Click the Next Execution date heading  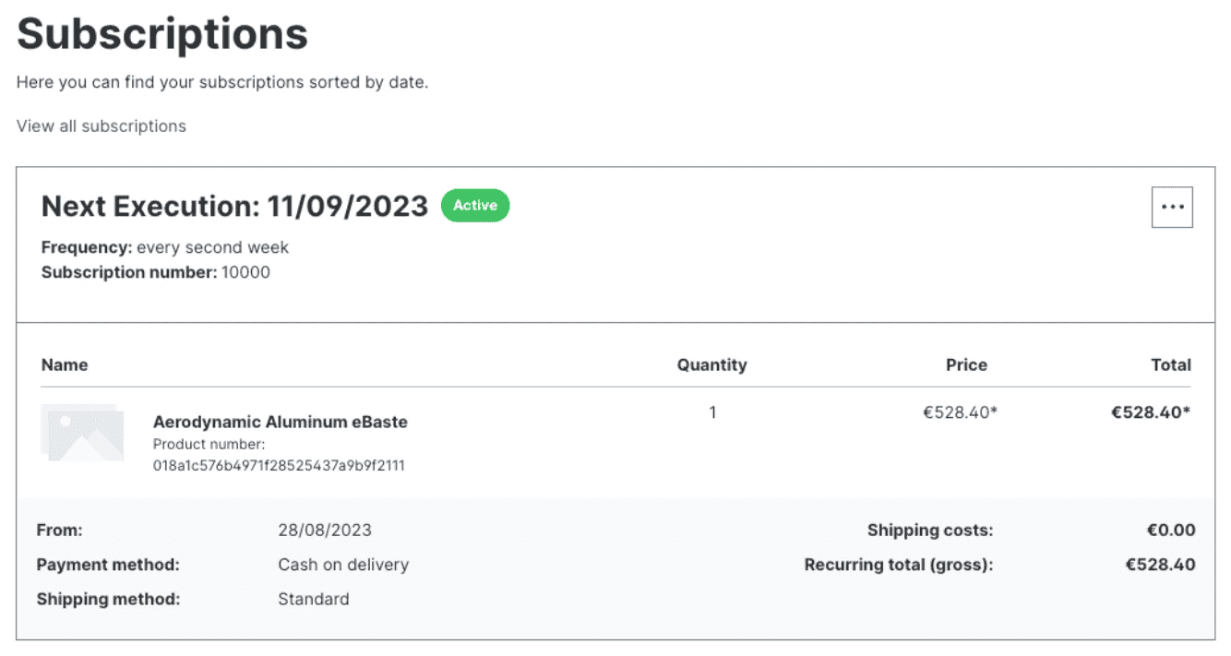click(x=234, y=206)
